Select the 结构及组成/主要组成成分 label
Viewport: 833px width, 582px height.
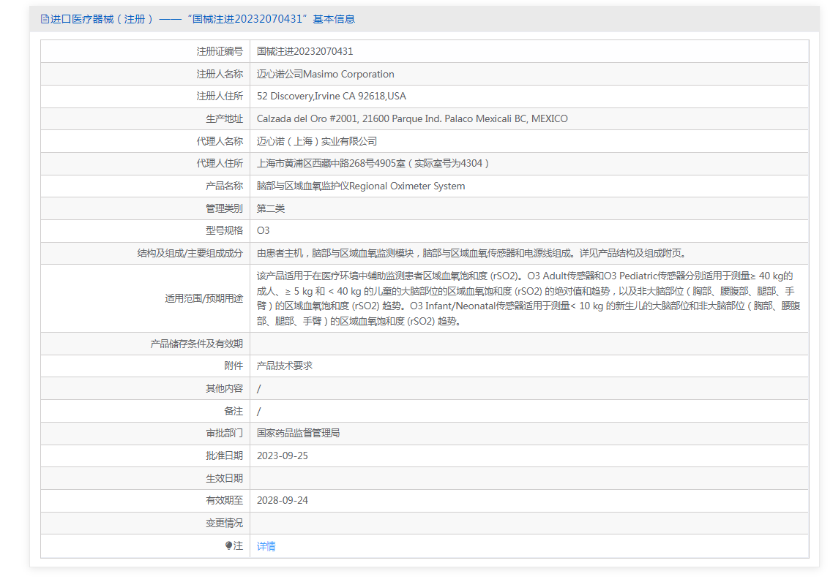click(x=190, y=253)
